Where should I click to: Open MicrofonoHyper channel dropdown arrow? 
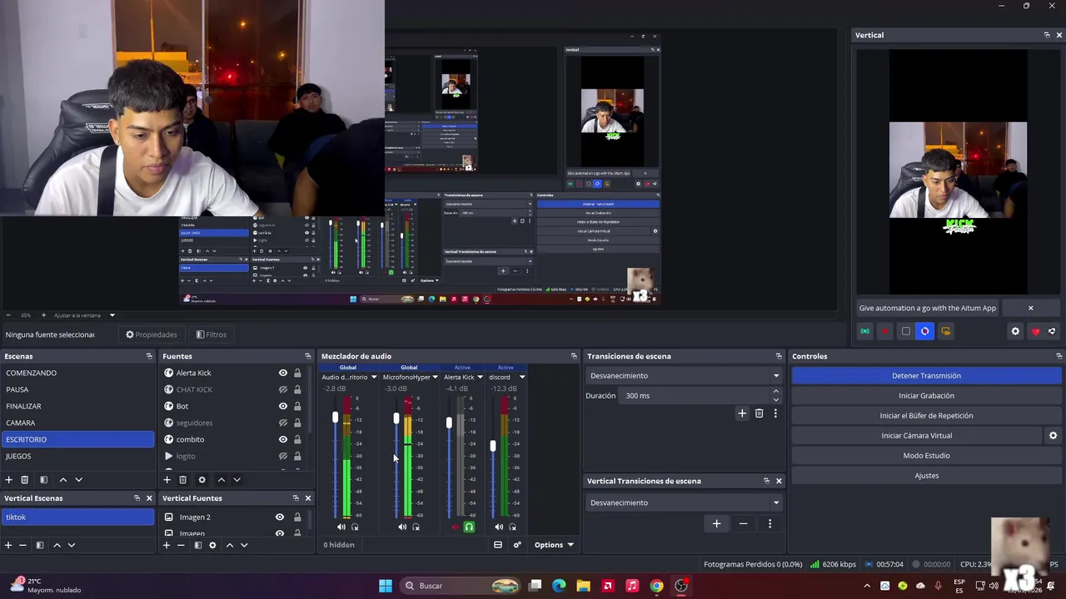point(435,377)
